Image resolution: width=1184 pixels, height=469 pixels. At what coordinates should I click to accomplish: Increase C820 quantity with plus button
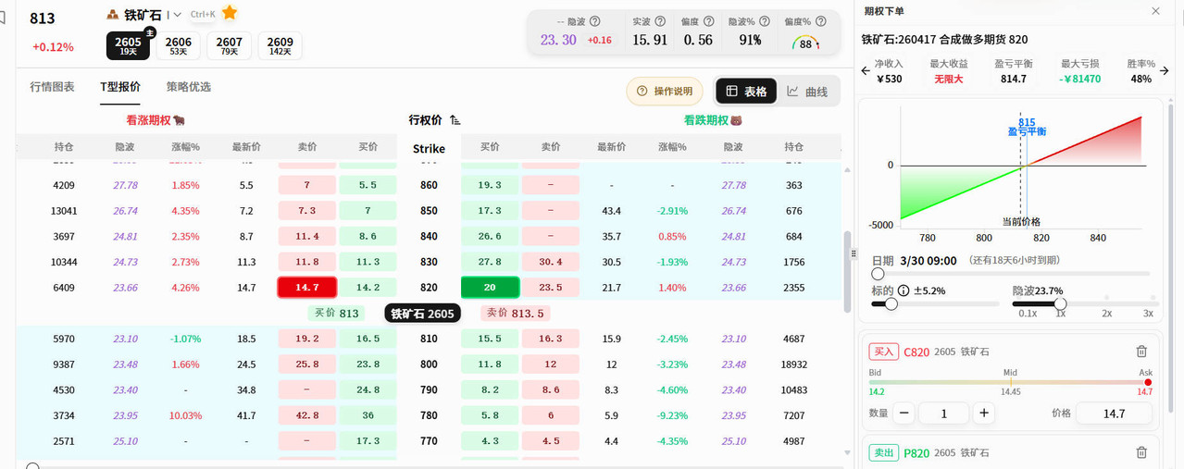click(x=984, y=413)
